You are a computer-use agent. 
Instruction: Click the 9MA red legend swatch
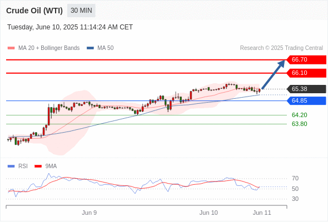point(38,167)
